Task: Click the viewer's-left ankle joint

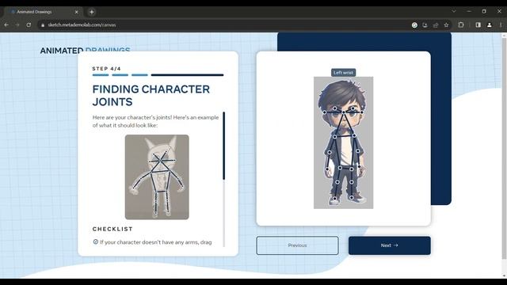Action: pos(334,199)
